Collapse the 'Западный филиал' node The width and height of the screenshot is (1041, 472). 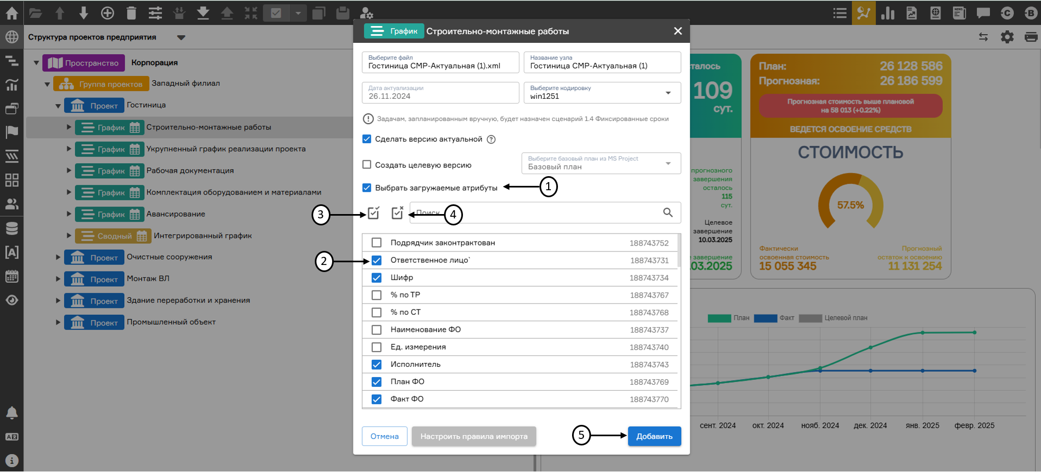coord(47,84)
